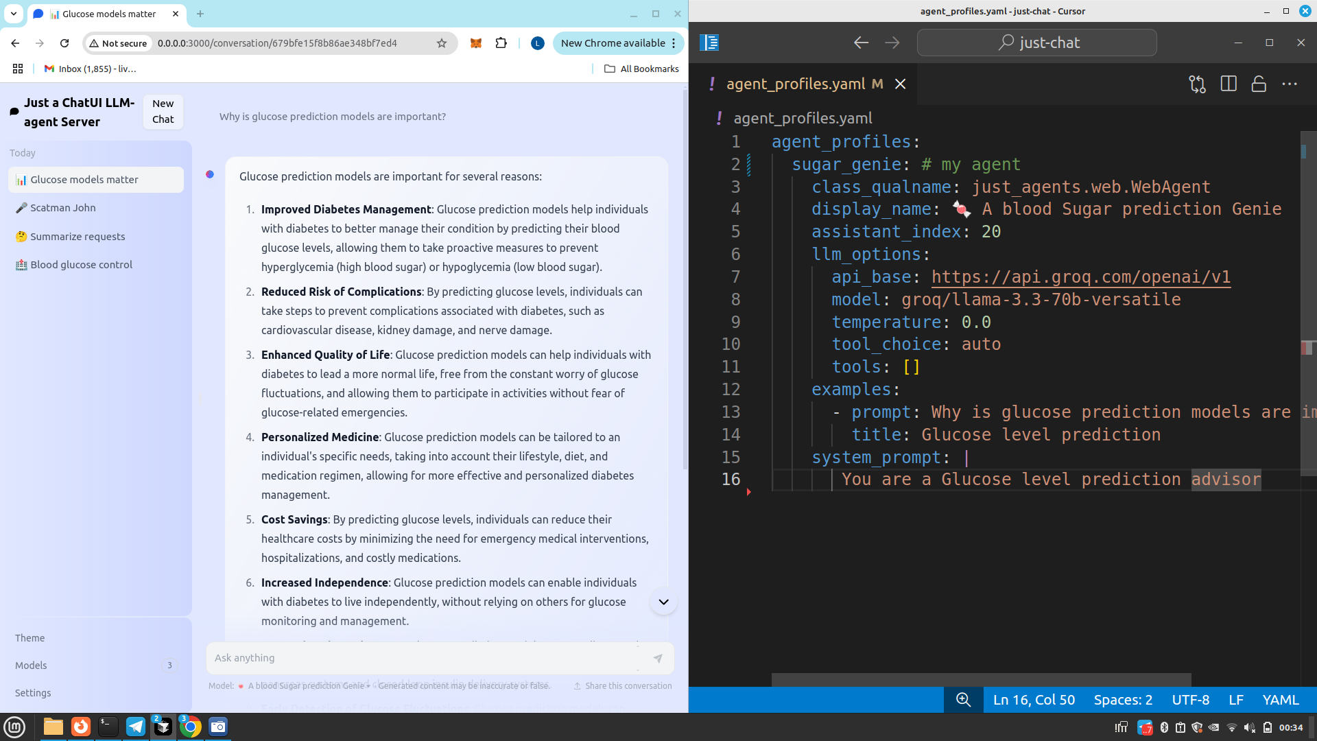The width and height of the screenshot is (1317, 741).
Task: Go forward in Cursor editor history
Action: point(892,43)
